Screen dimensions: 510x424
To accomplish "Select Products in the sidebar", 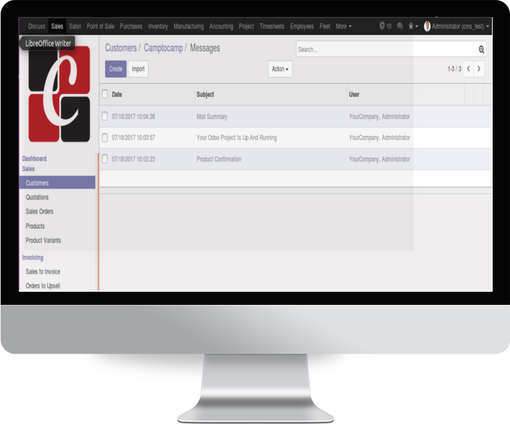I will pyautogui.click(x=35, y=226).
